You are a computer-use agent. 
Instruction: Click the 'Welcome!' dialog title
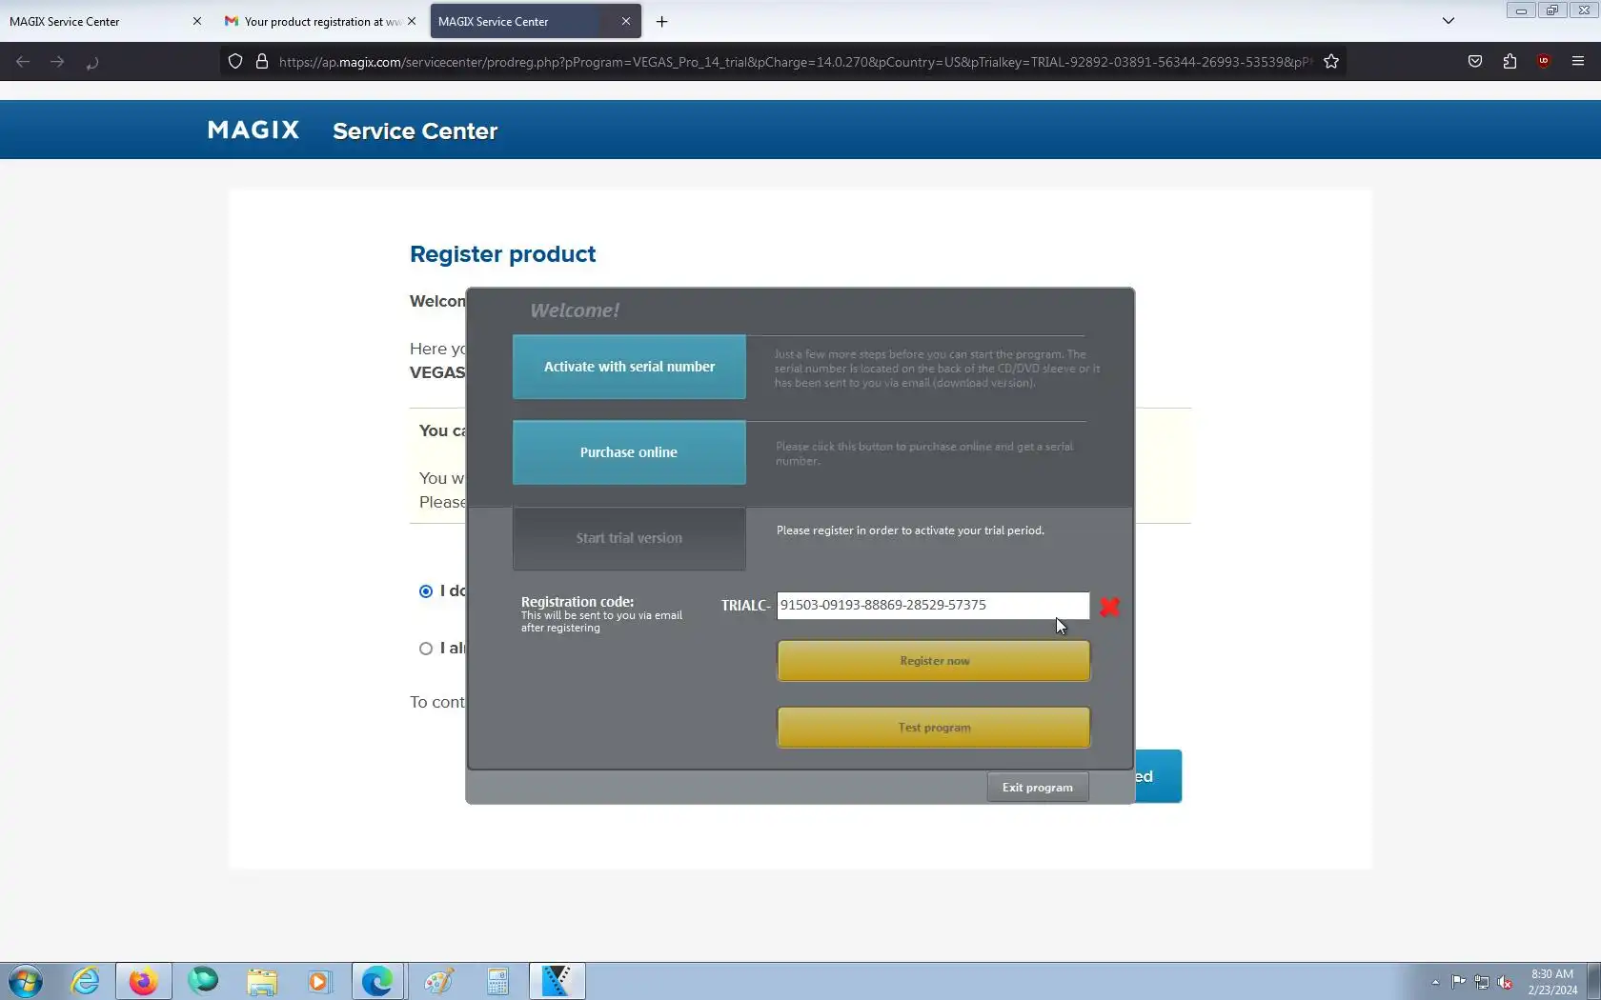tap(575, 310)
